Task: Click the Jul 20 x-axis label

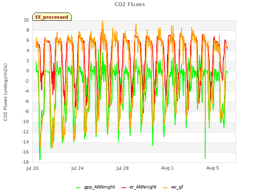Action: (x=32, y=168)
